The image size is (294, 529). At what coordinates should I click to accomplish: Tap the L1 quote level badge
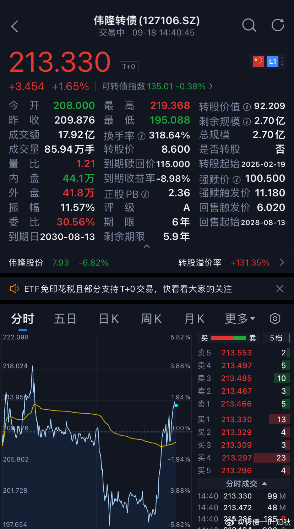[x=272, y=61]
